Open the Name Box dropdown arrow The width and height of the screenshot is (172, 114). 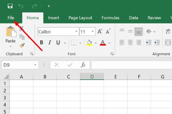coord(35,65)
